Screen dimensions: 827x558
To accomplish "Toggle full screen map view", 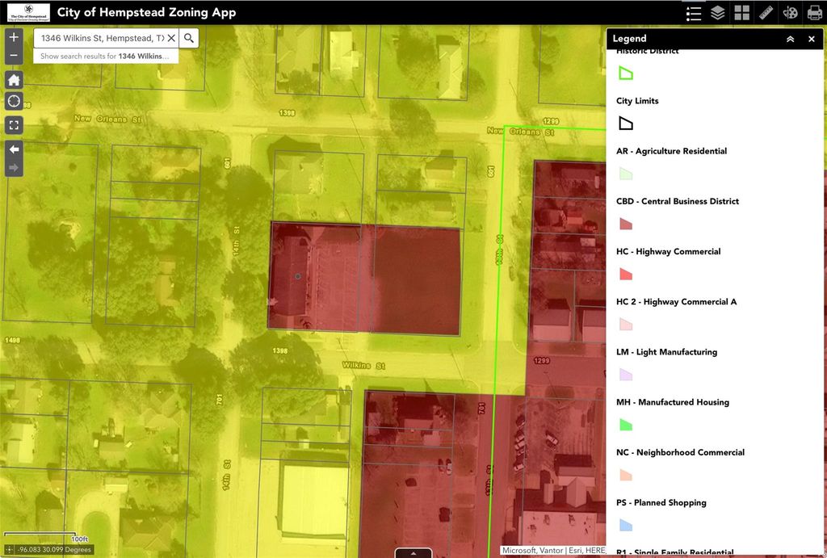I will click(x=14, y=125).
